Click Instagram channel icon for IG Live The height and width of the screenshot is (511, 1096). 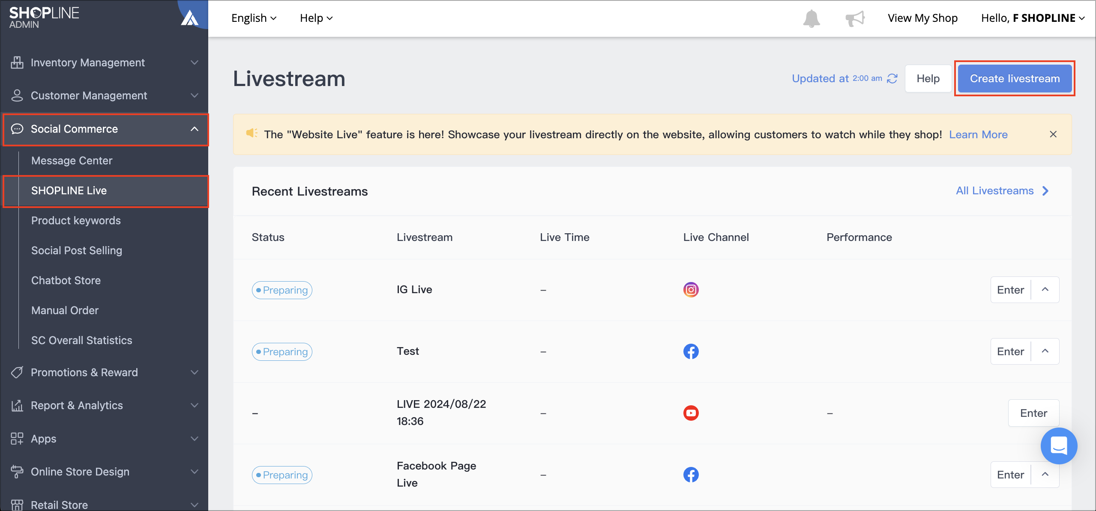click(691, 290)
